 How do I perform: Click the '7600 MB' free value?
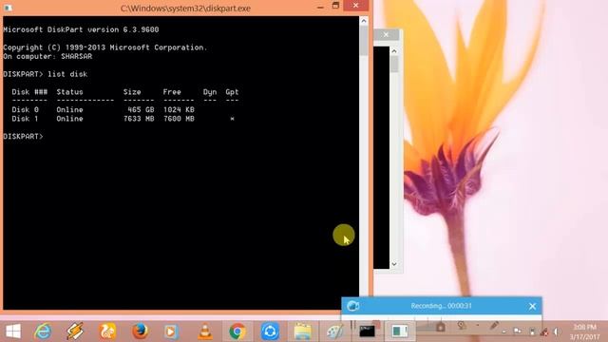pyautogui.click(x=179, y=119)
